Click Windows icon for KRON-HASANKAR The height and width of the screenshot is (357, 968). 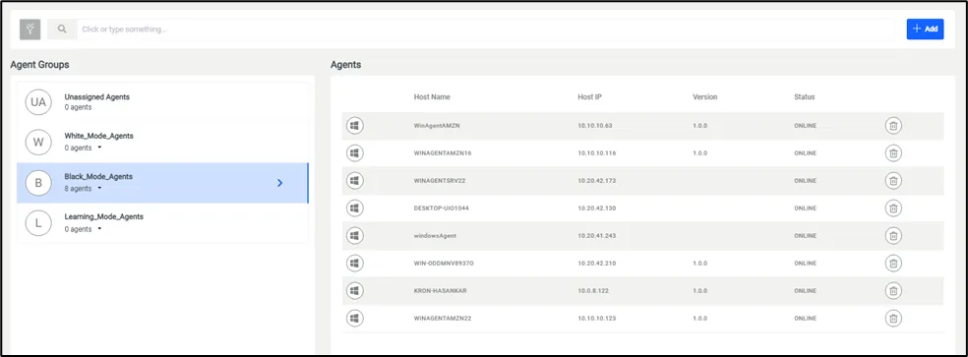click(x=354, y=290)
